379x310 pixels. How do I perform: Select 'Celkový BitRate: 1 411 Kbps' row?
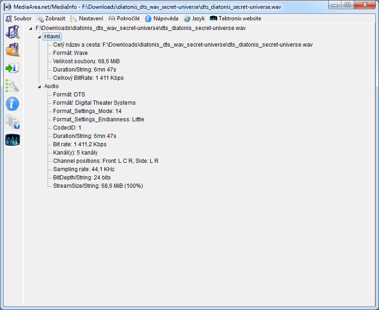click(x=88, y=78)
